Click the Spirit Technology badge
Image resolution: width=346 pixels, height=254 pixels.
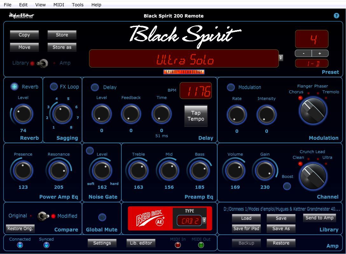pyautogui.click(x=184, y=72)
